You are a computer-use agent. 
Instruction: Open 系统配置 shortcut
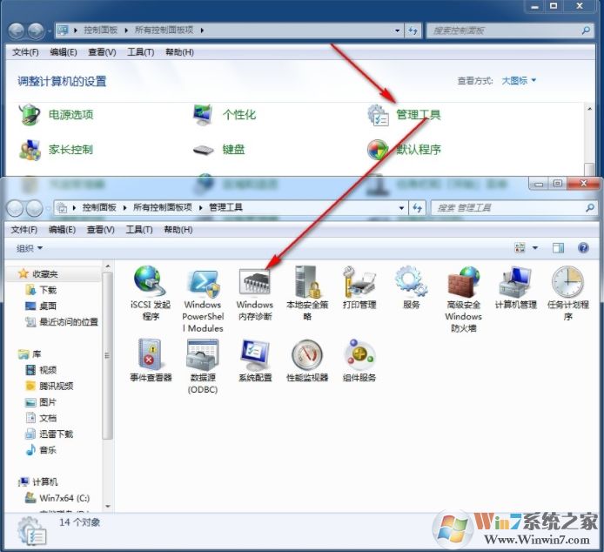[255, 360]
